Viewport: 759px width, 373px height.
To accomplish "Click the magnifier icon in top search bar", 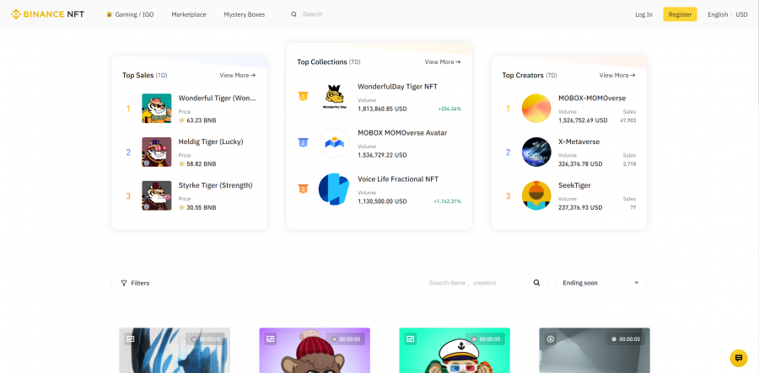I will pyautogui.click(x=293, y=14).
